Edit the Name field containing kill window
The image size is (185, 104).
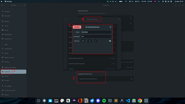pos(96,32)
